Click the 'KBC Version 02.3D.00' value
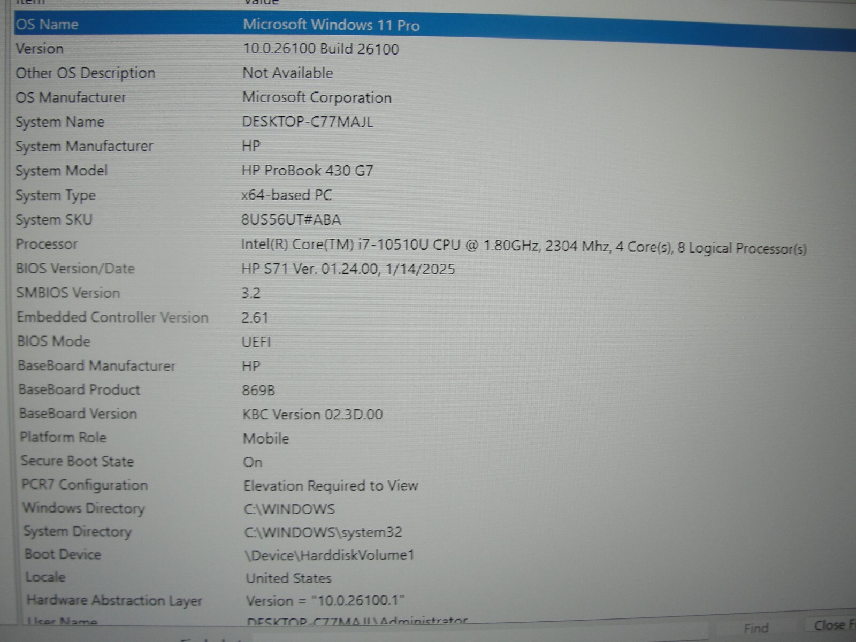The width and height of the screenshot is (856, 642). pyautogui.click(x=312, y=415)
